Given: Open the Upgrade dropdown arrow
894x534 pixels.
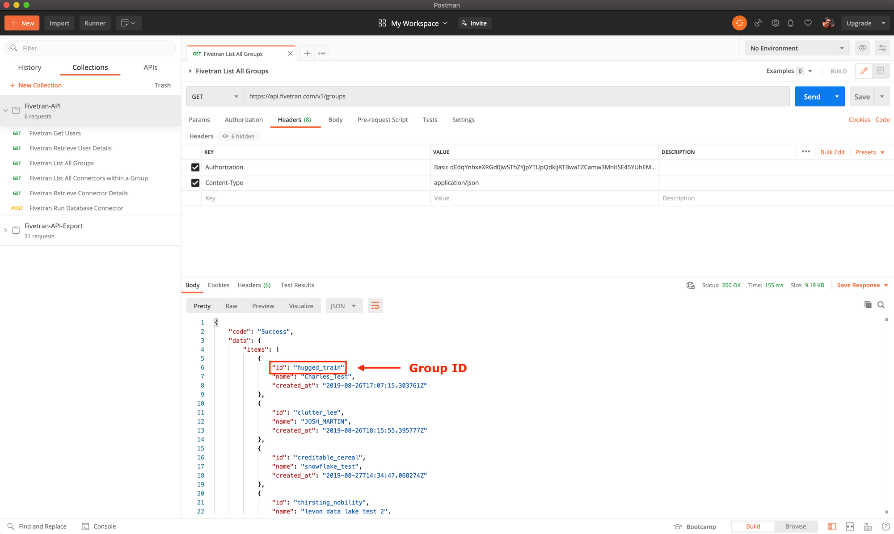Looking at the screenshot, I should (x=883, y=23).
